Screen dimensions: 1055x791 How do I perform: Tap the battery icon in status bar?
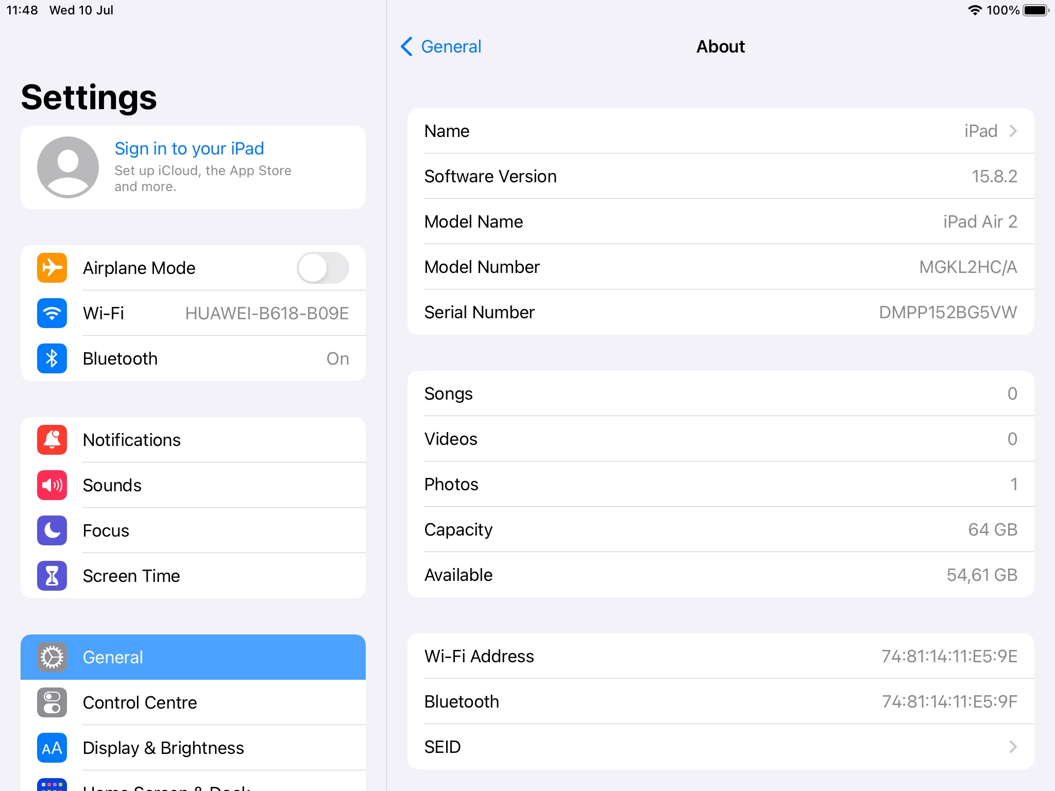(1036, 10)
